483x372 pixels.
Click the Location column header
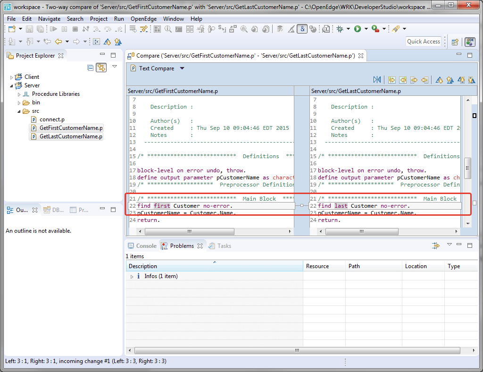coord(423,266)
